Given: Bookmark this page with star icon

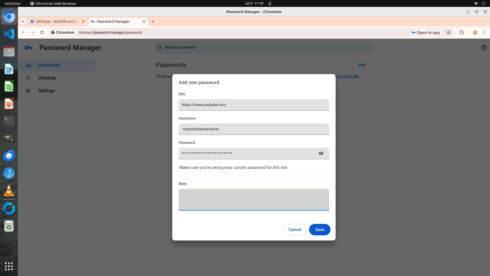Looking at the screenshot, I should pos(448,32).
